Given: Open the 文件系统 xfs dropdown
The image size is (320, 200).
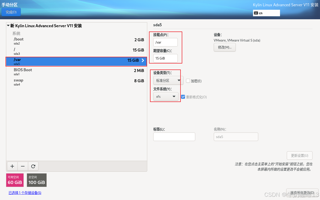Looking at the screenshot, I should 166,96.
